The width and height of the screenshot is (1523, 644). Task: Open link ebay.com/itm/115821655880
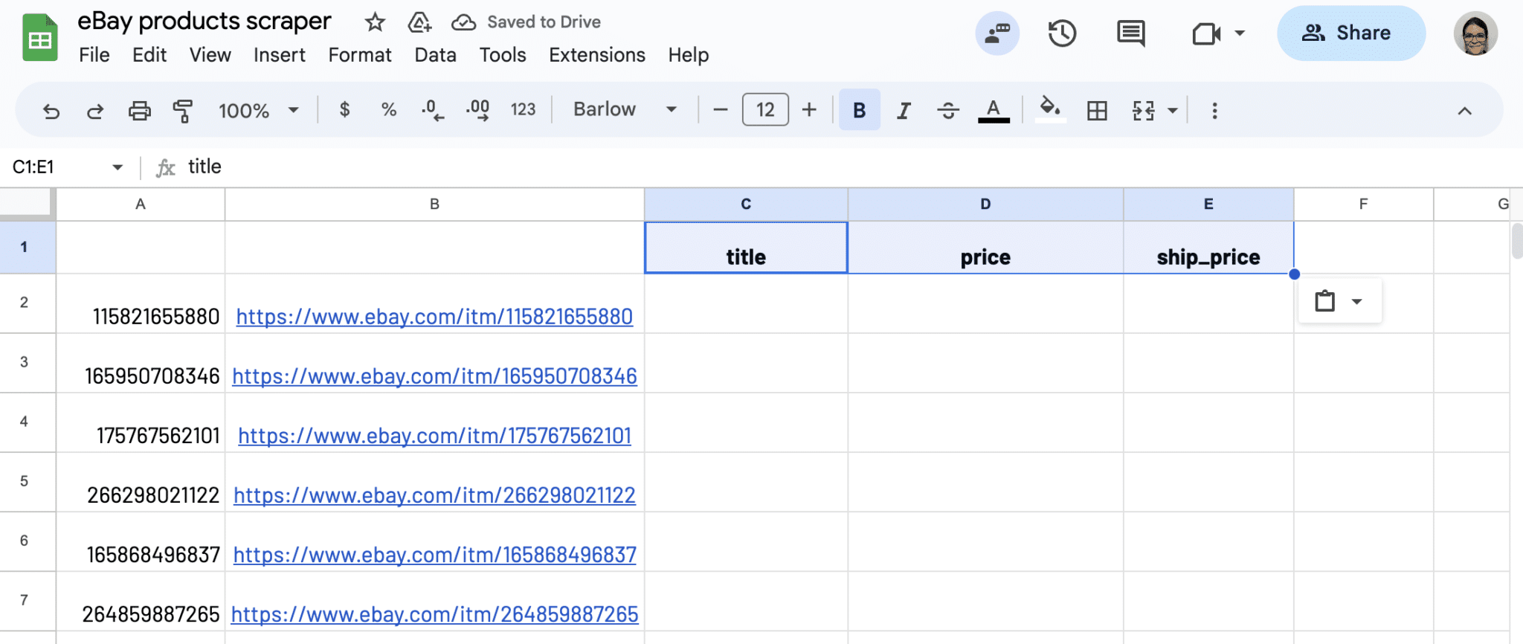click(434, 317)
